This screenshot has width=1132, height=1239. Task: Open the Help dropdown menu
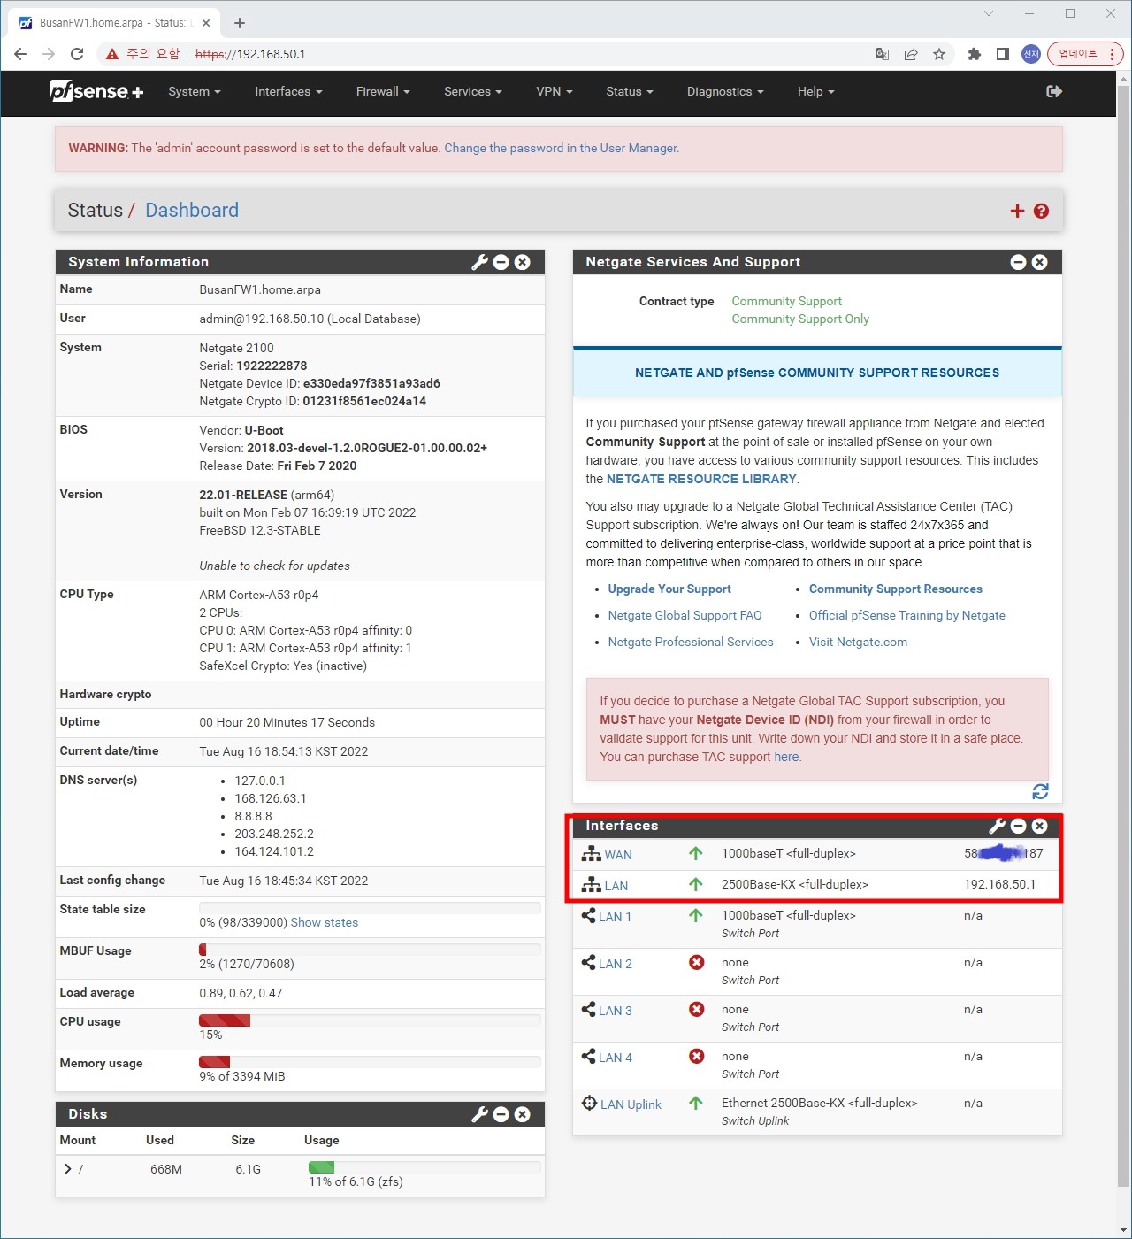tap(816, 91)
